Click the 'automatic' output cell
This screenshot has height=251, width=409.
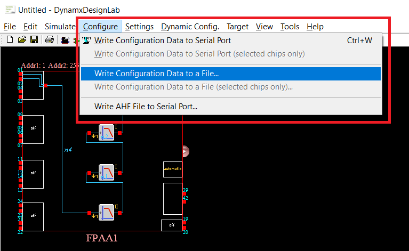tap(172, 169)
